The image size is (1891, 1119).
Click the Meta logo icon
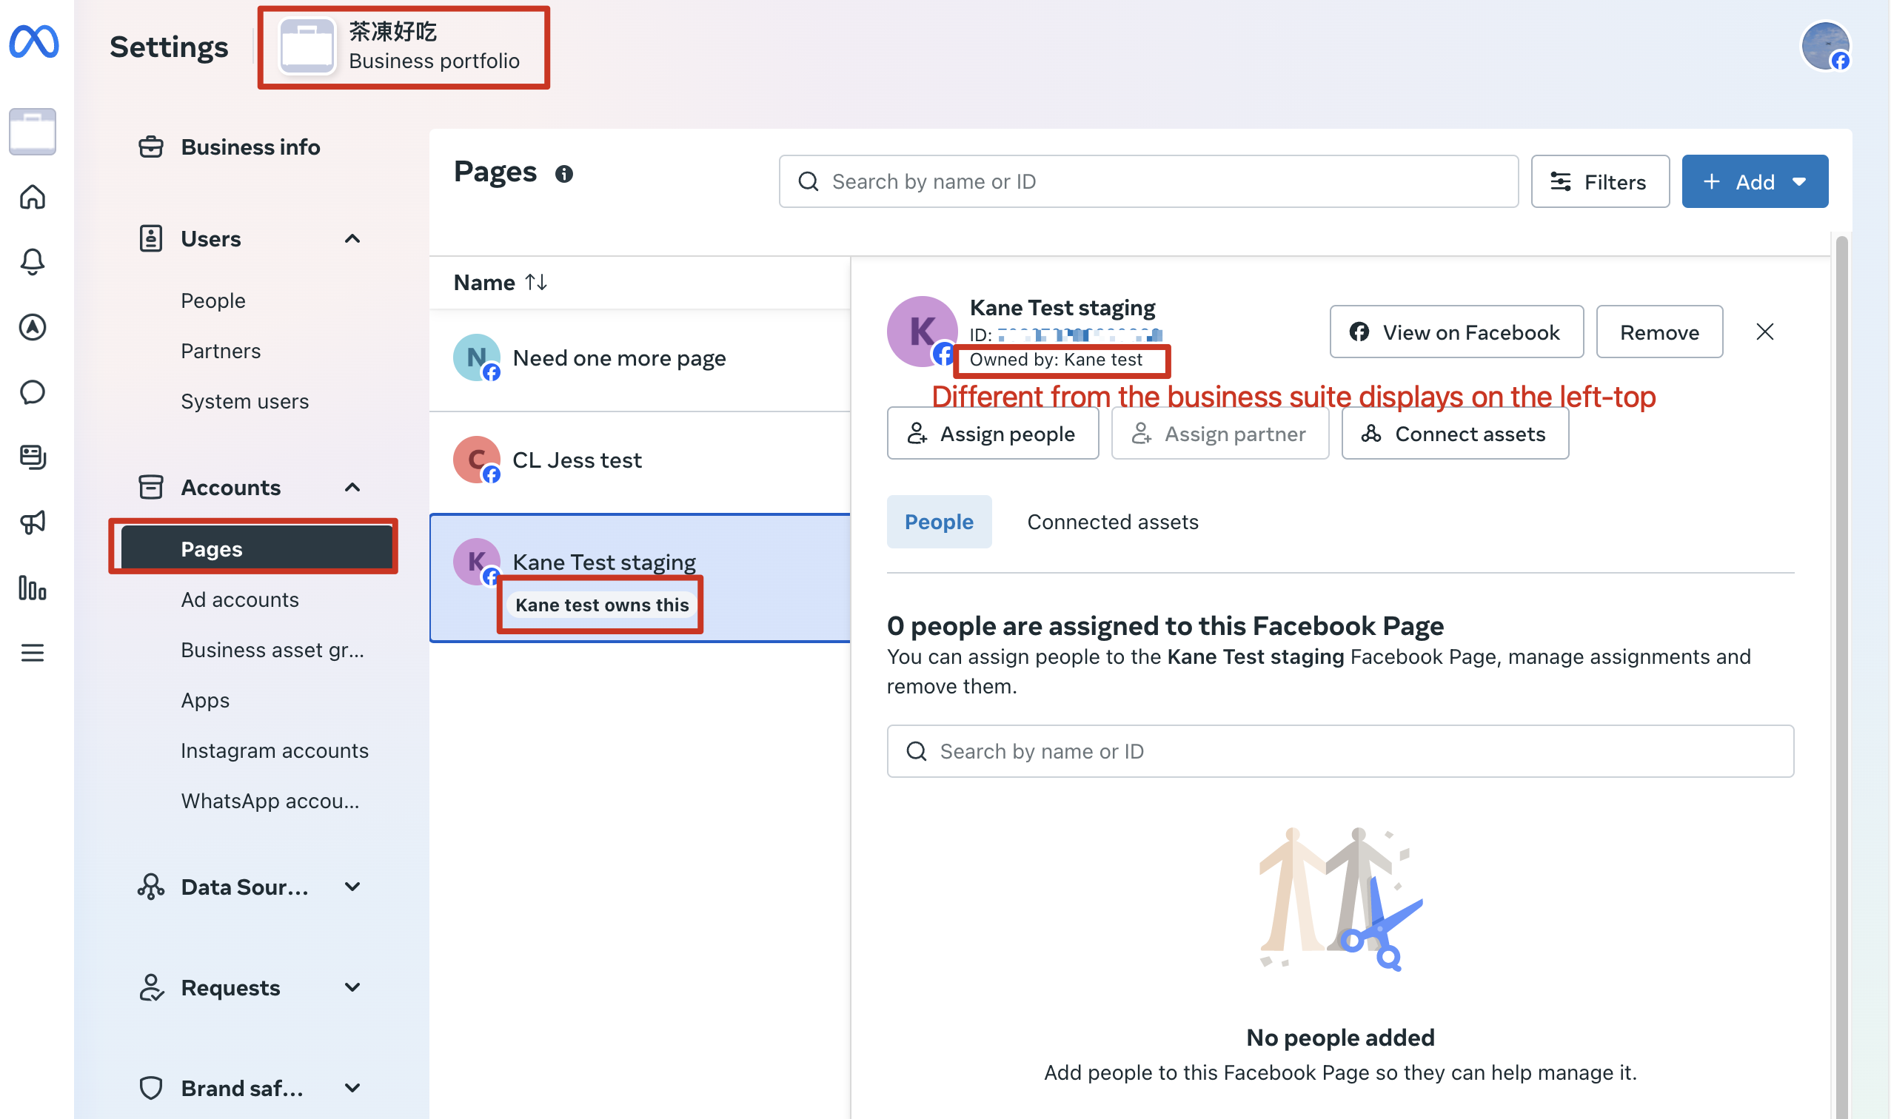[33, 41]
